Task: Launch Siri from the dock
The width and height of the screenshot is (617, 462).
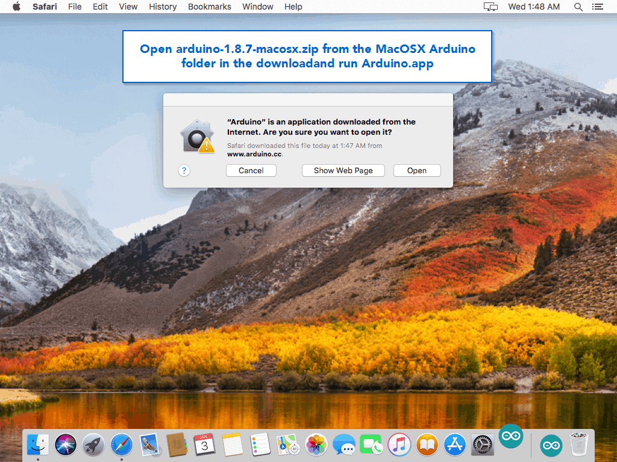Action: point(66,445)
